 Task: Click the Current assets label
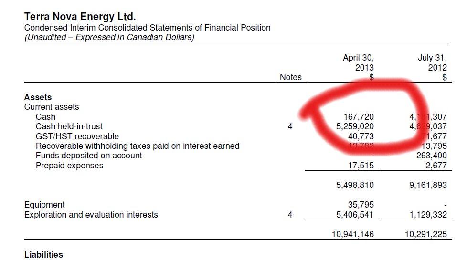(x=52, y=107)
